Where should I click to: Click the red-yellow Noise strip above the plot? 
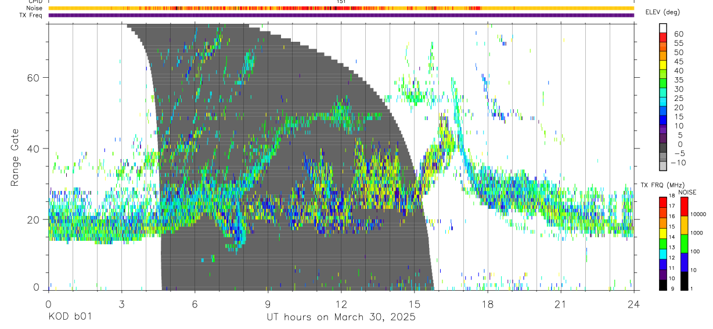pos(341,8)
